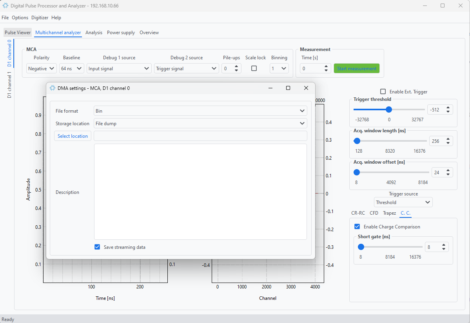Click the Select location button
This screenshot has width=470, height=323.
[73, 136]
